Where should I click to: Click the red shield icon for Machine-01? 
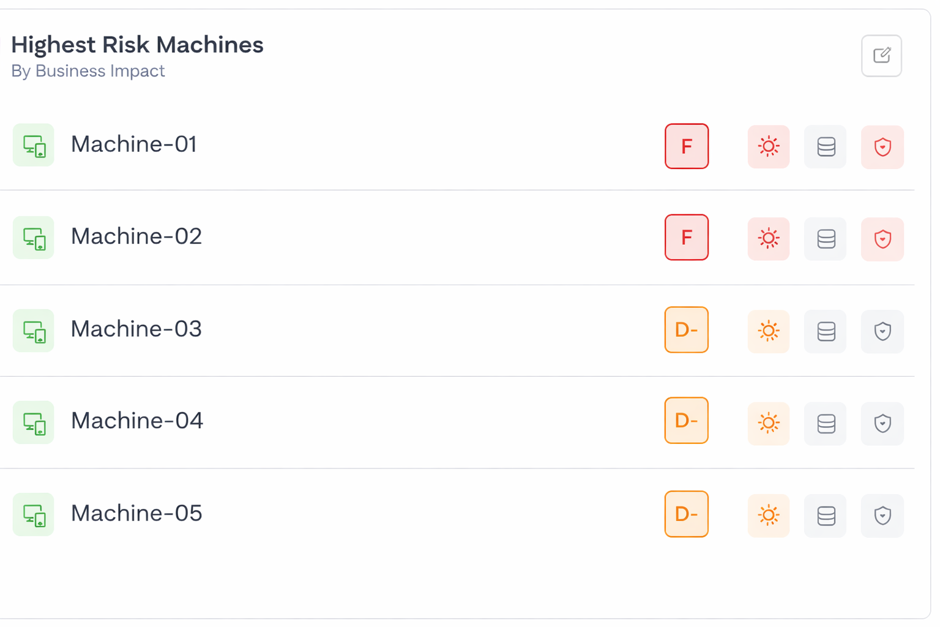click(x=882, y=147)
